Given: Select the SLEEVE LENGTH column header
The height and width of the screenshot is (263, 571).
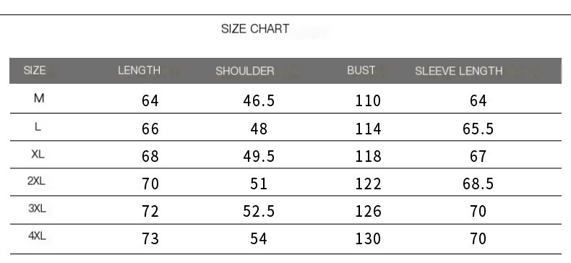Looking at the screenshot, I should pos(459,71).
